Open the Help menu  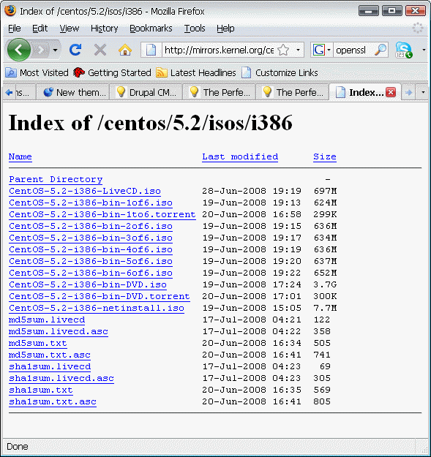pos(225,29)
